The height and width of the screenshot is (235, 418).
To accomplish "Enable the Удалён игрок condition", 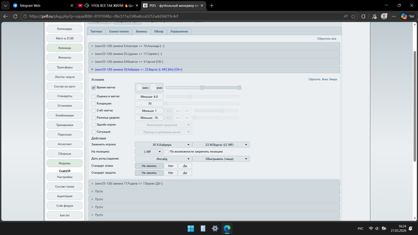I will 93,125.
